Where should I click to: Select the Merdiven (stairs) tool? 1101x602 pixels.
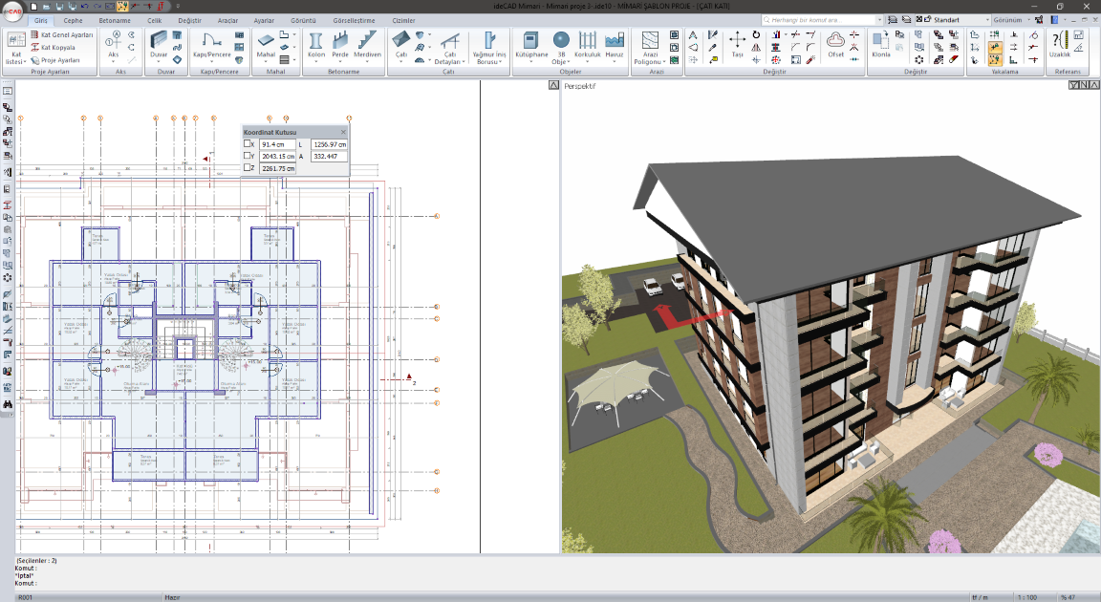pos(368,42)
